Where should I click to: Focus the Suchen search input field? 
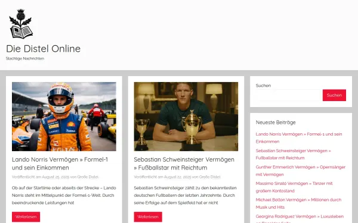[289, 95]
